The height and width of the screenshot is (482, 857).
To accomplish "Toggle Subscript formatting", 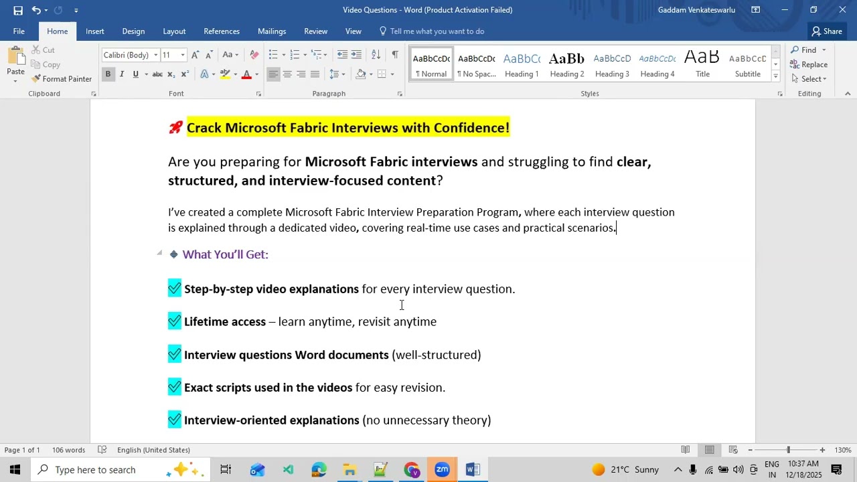I will coord(171,74).
